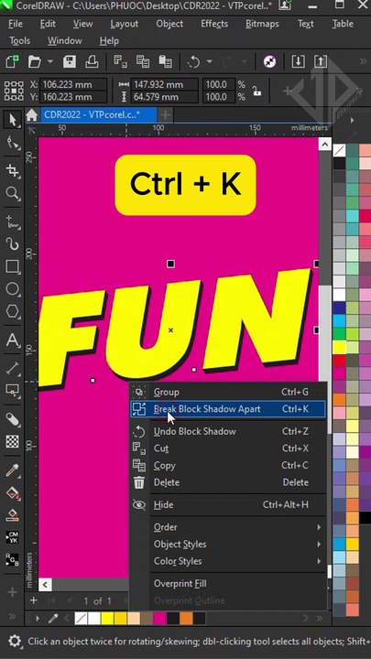371x659 pixels.
Task: Select the Polygon tool
Action: 12,312
